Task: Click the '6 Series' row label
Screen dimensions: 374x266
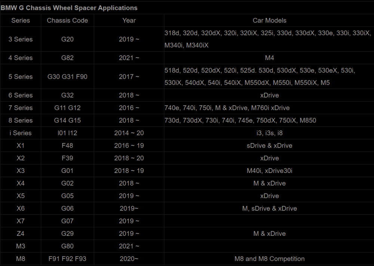Action: coord(21,95)
